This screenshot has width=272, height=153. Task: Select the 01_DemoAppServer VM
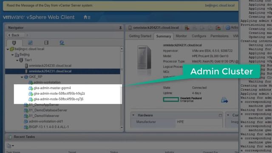(44, 105)
